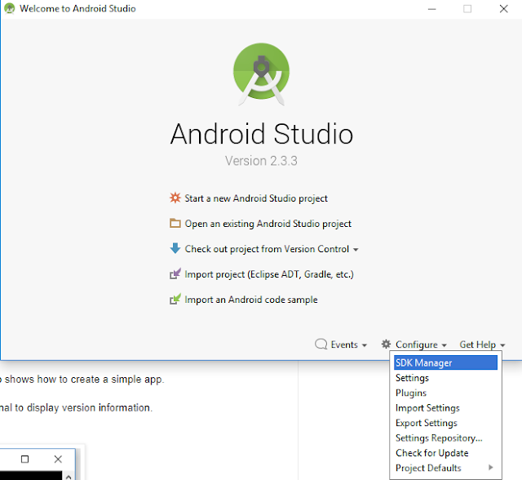The height and width of the screenshot is (480, 522).
Task: Click the green arrow Import code sample icon
Action: click(175, 299)
